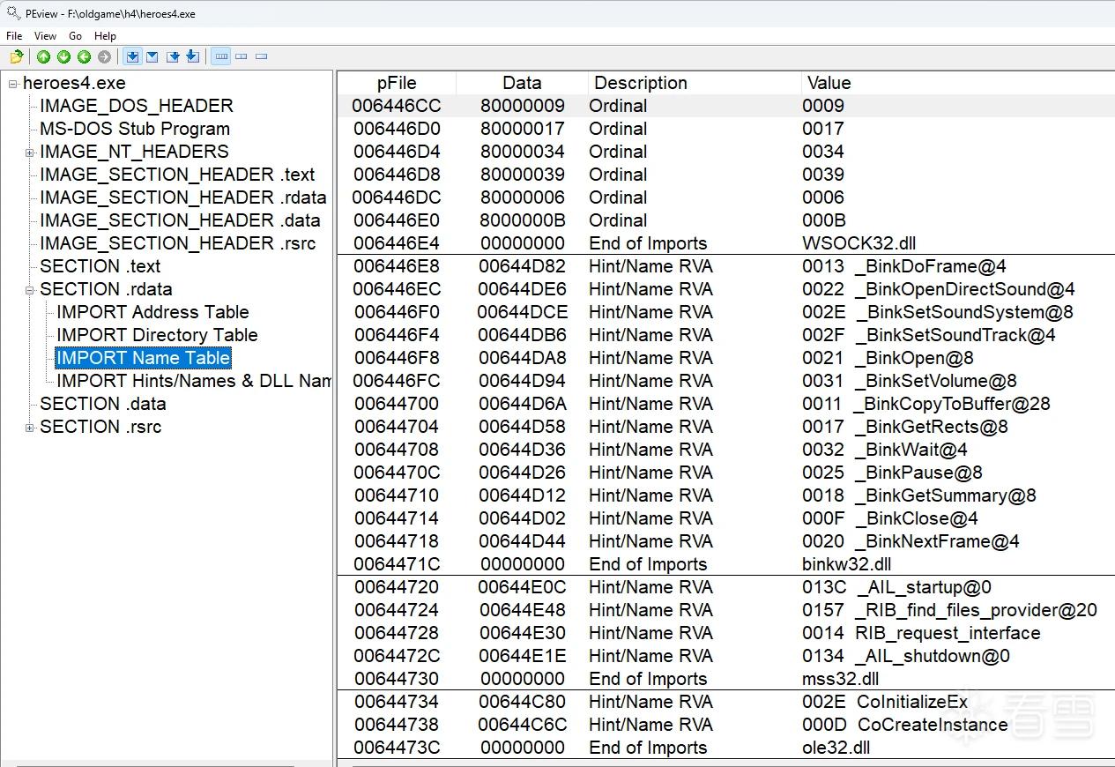
Task: Select IMAGE_NT_HEADERS tree item
Action: click(x=134, y=152)
